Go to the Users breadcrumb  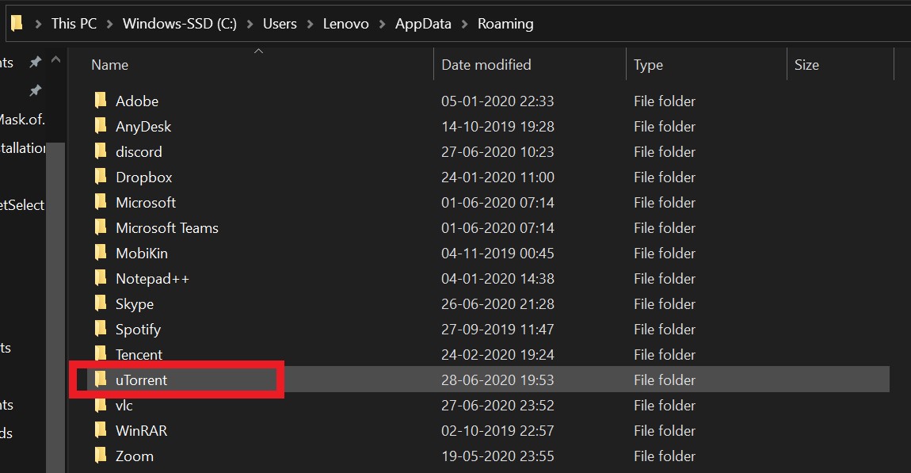coord(280,23)
